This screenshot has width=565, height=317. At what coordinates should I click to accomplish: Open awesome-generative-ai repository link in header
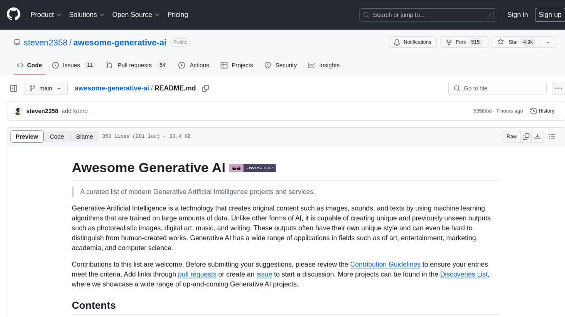120,42
